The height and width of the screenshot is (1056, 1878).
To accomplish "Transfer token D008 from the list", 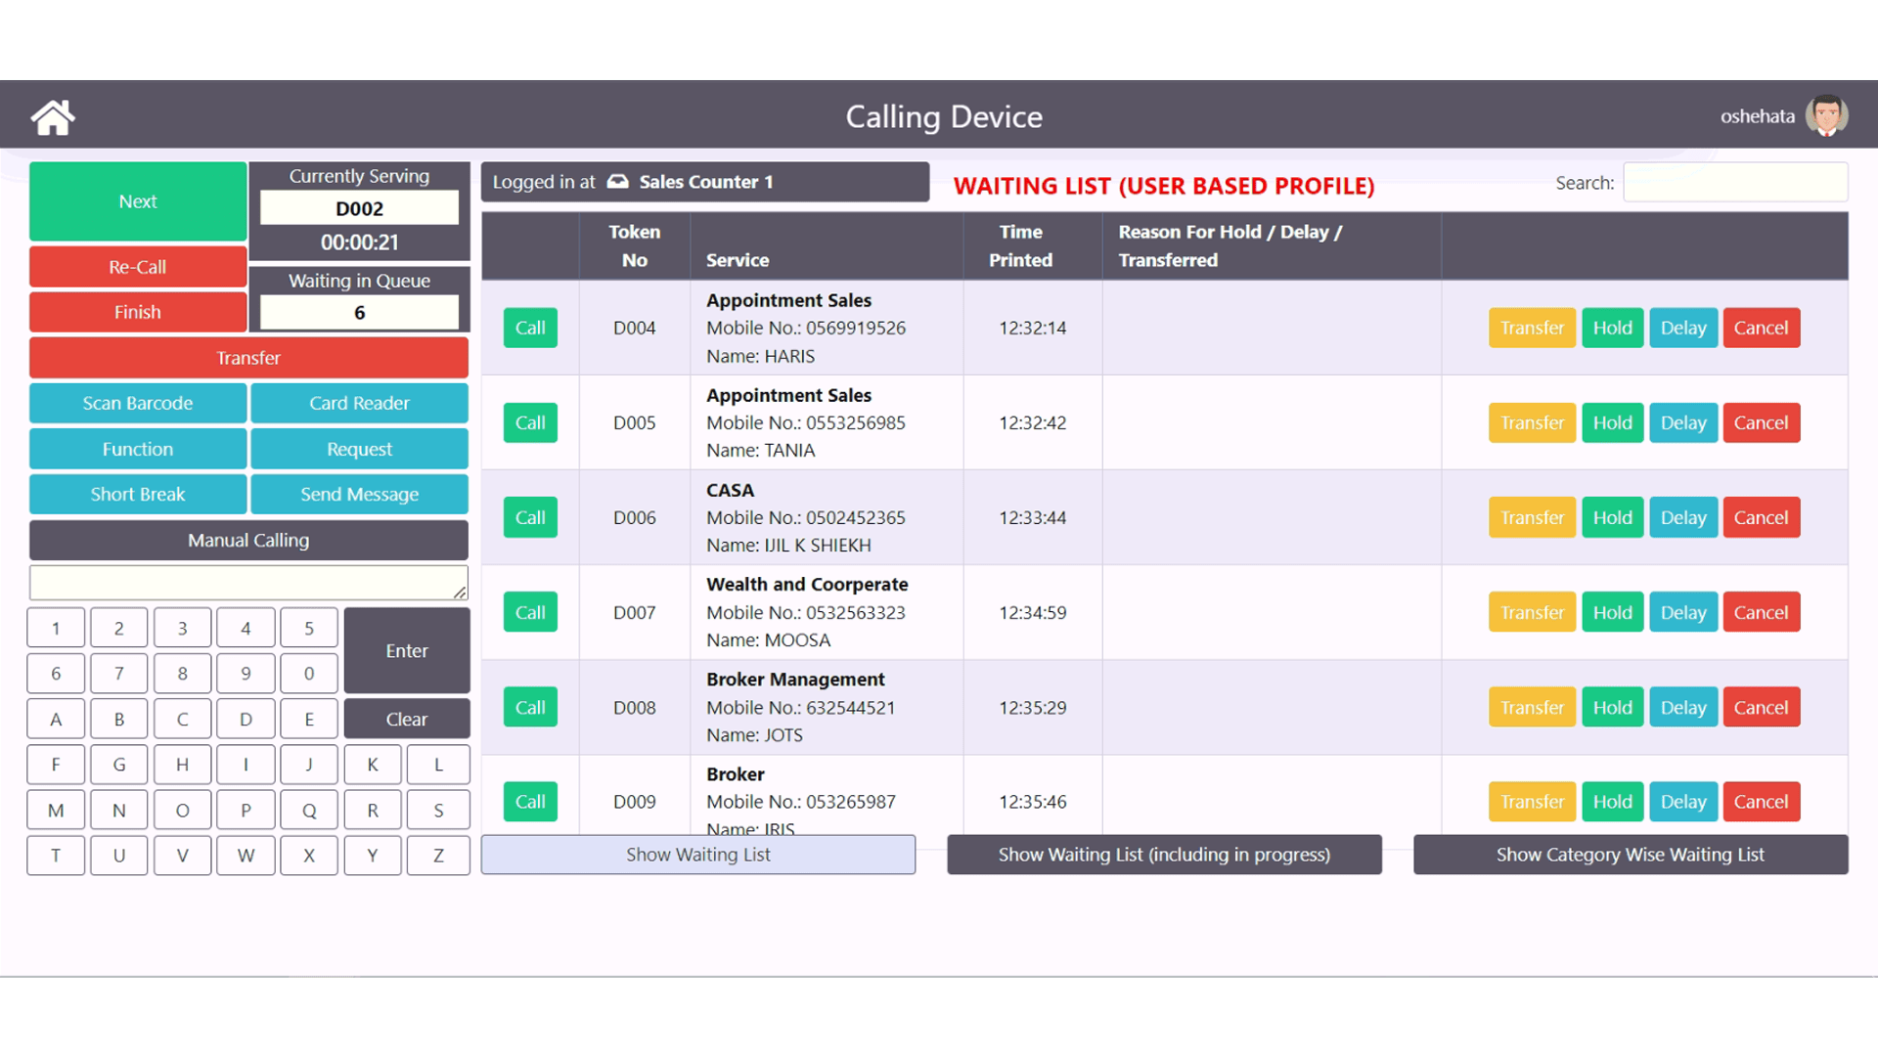I will 1532,707.
